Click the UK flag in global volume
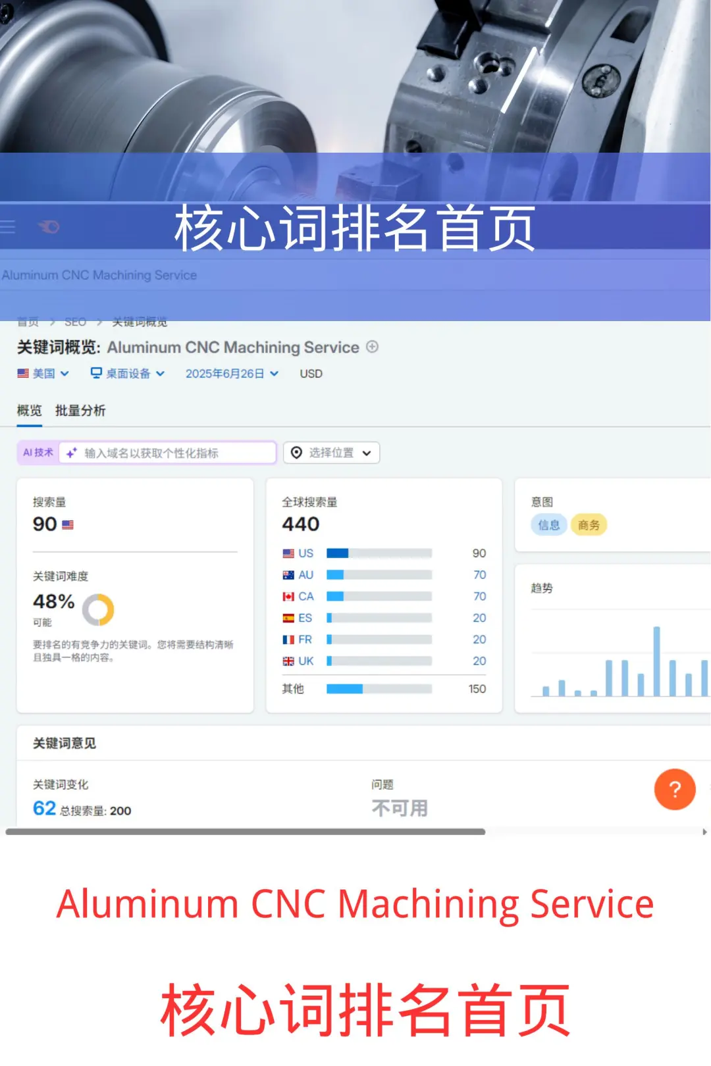The height and width of the screenshot is (1066, 711). click(288, 661)
